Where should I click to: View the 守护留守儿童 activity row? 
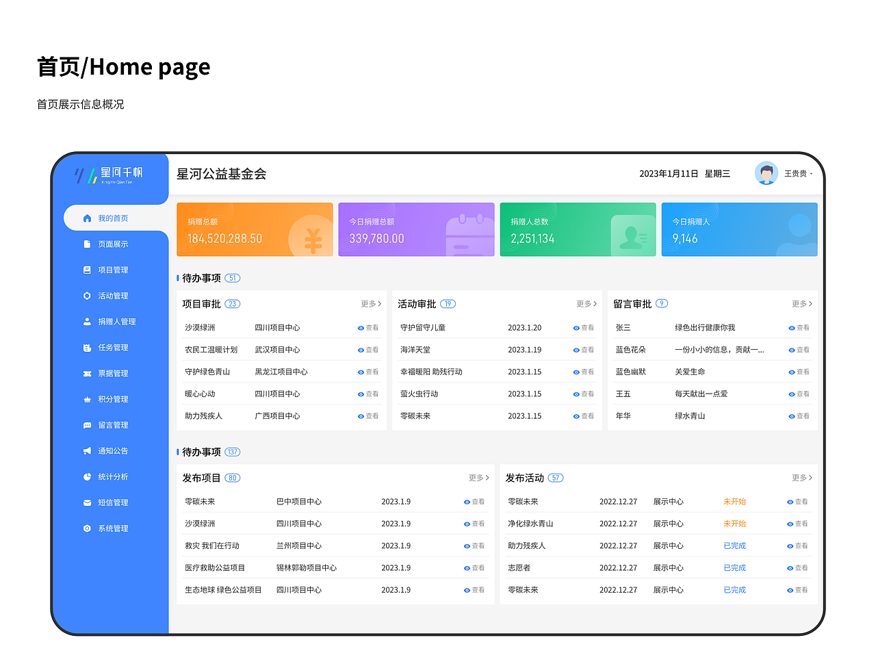pos(497,328)
